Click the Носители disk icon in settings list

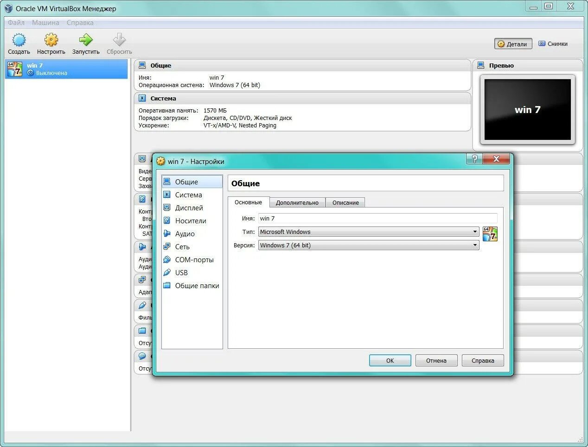click(167, 220)
